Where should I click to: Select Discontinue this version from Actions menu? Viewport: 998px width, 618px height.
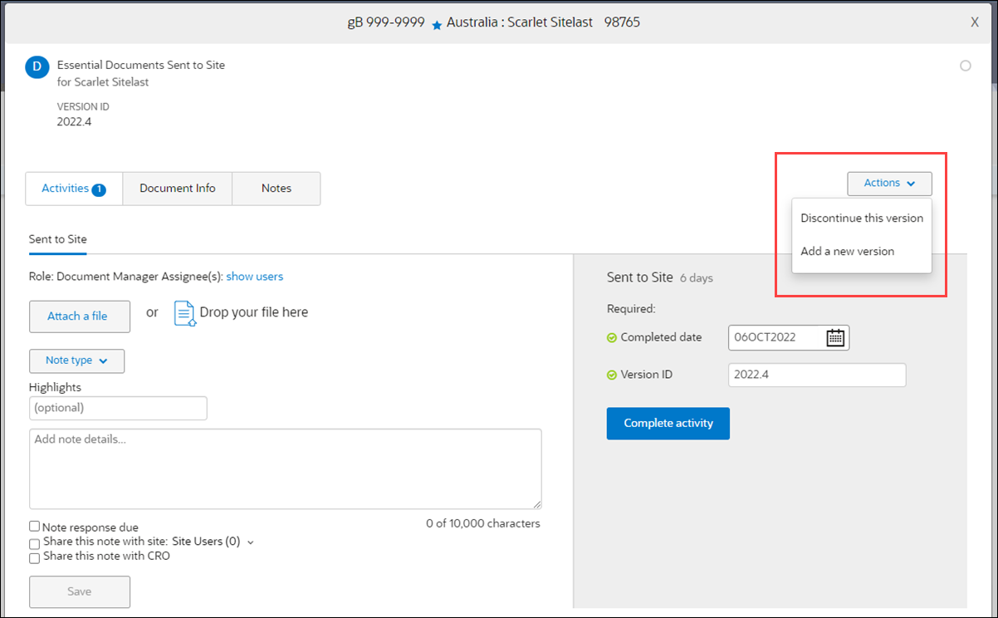pyautogui.click(x=861, y=218)
